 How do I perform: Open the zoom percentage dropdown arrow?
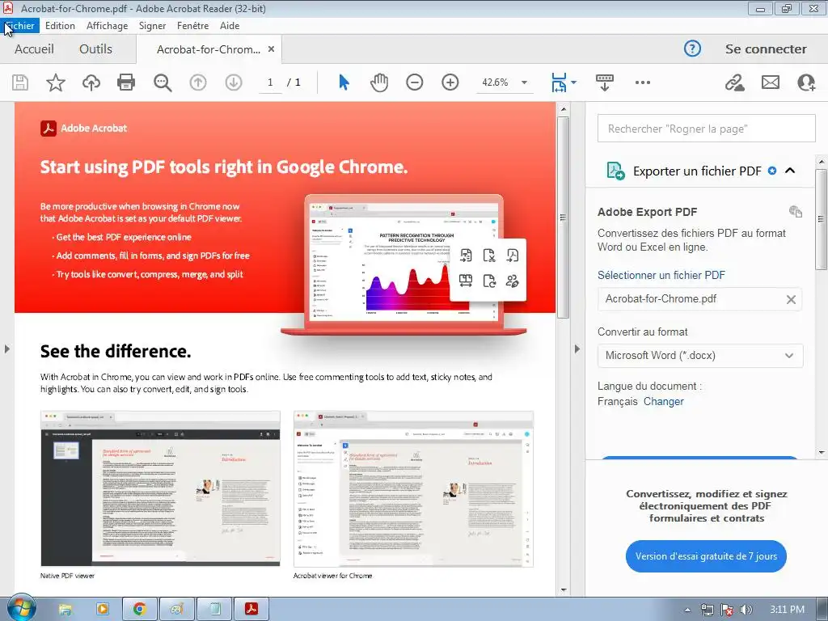(524, 82)
